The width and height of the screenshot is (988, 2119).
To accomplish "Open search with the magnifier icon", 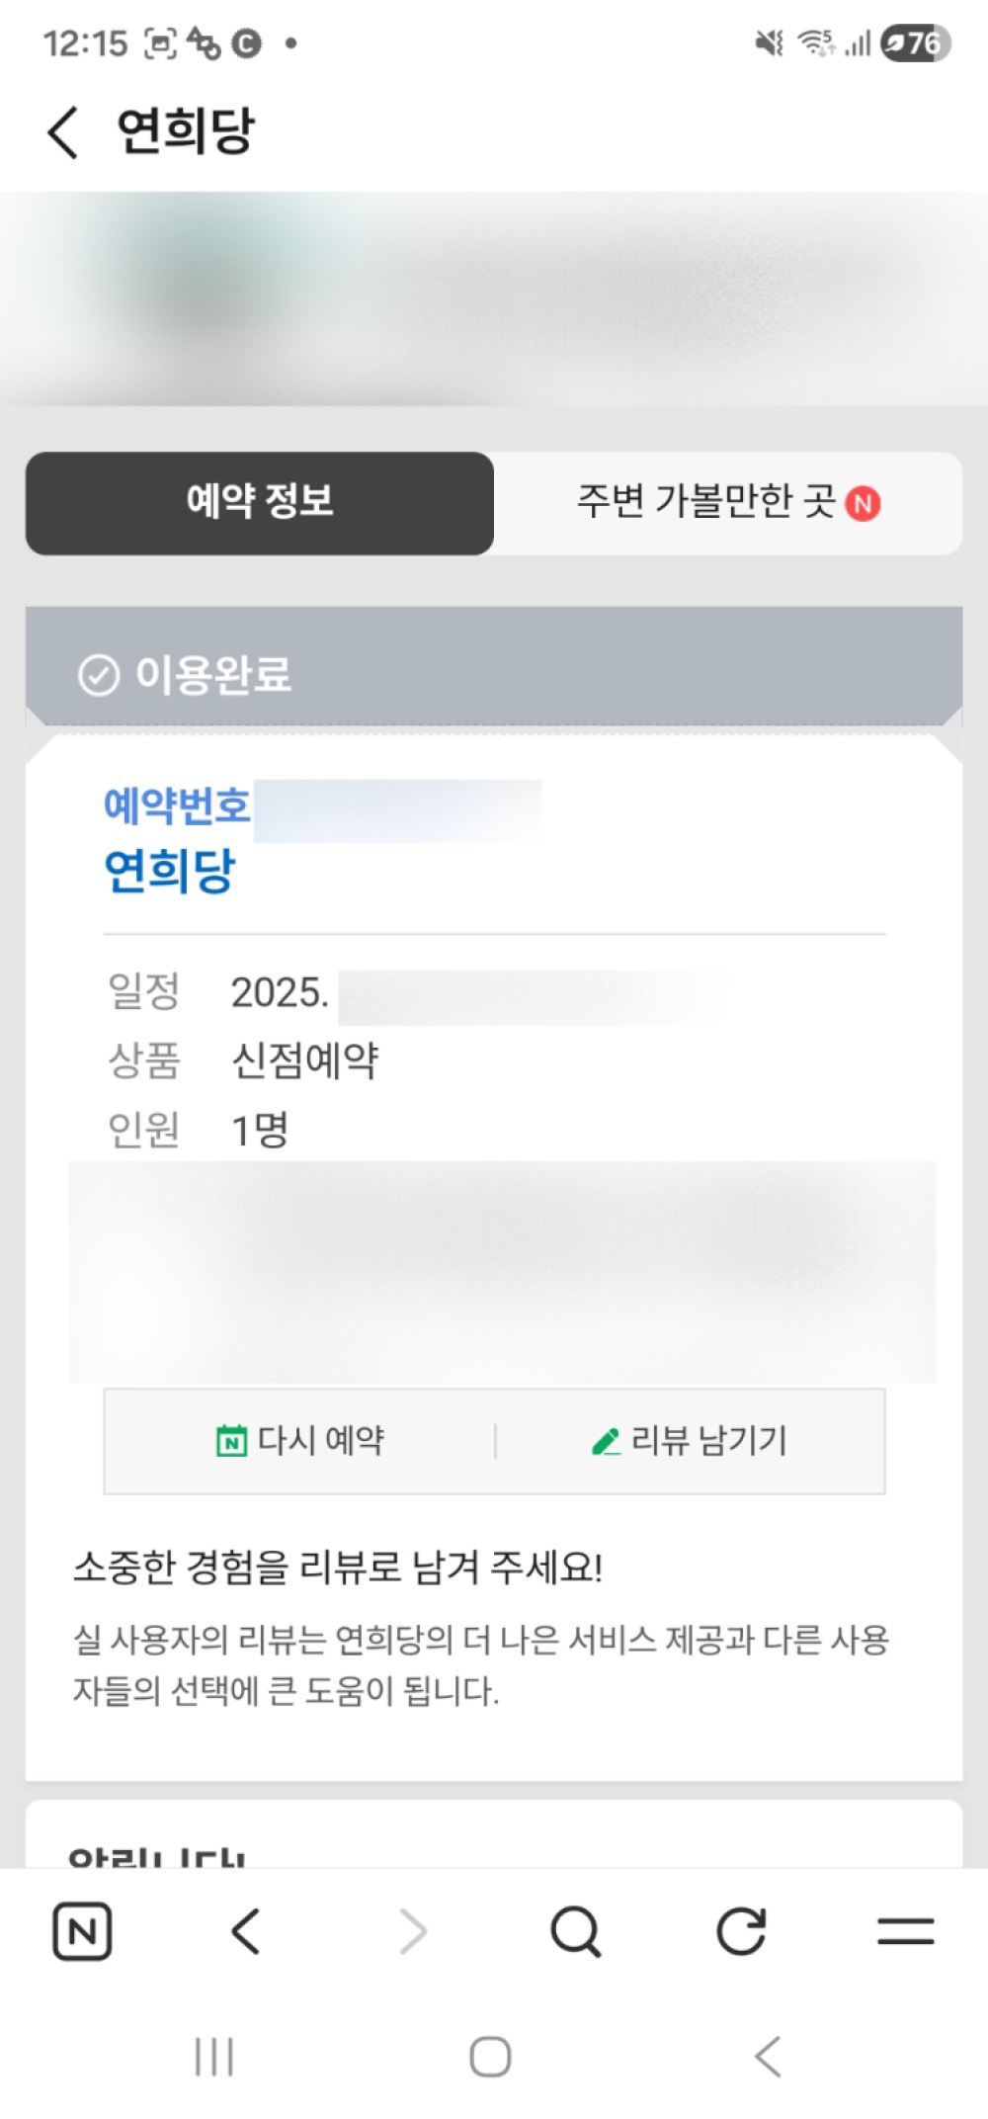I will (576, 1931).
